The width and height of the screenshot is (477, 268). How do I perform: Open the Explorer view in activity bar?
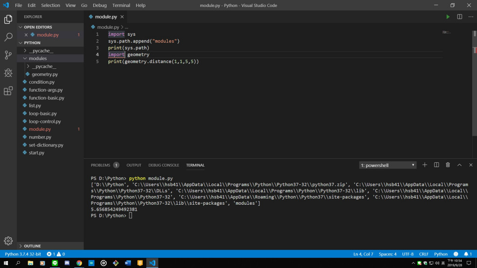point(8,19)
